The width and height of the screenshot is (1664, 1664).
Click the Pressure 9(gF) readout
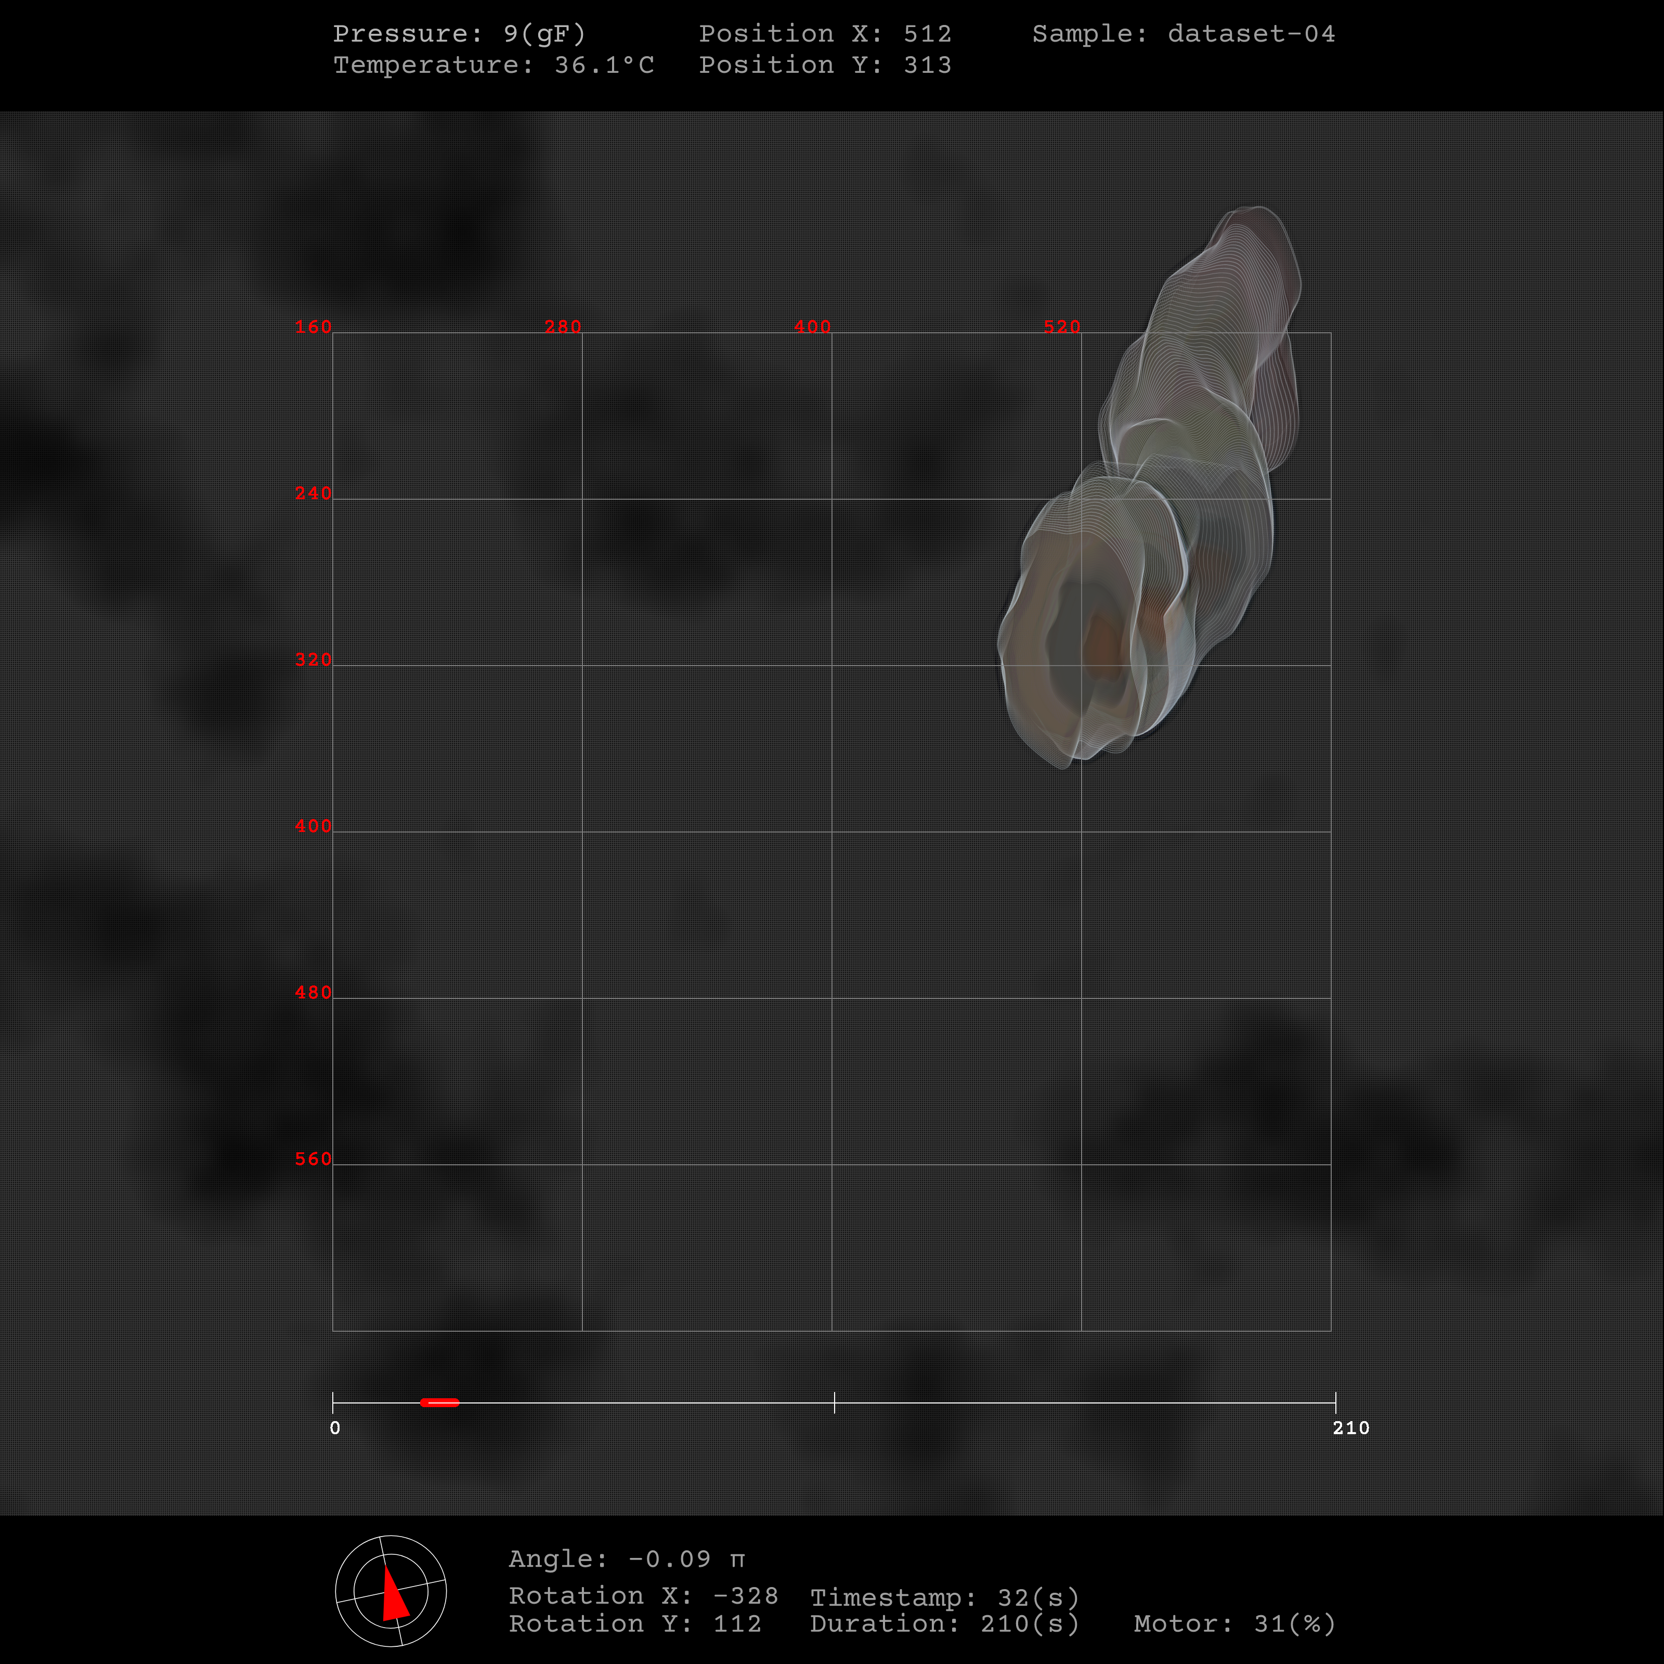tap(459, 34)
